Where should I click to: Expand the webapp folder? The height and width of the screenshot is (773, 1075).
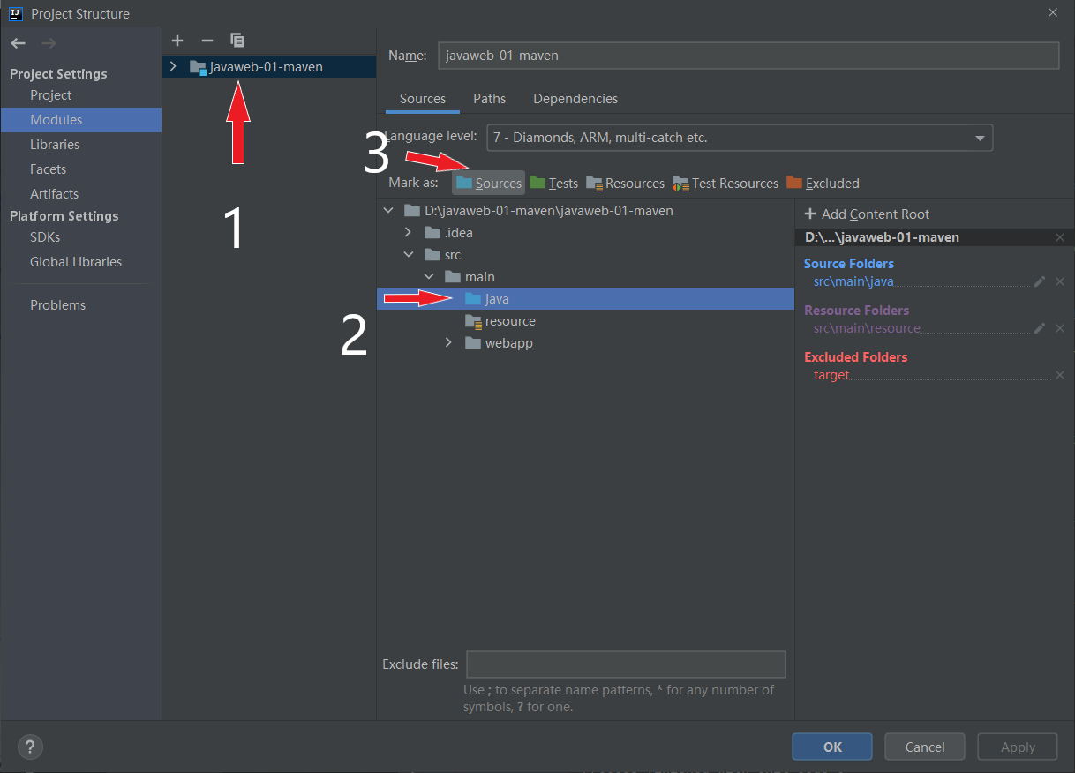(449, 343)
